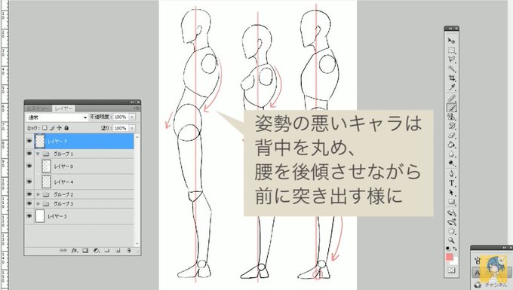This screenshot has height=290, width=513.
Task: Toggle lock all padlock icon
Action: (x=66, y=128)
